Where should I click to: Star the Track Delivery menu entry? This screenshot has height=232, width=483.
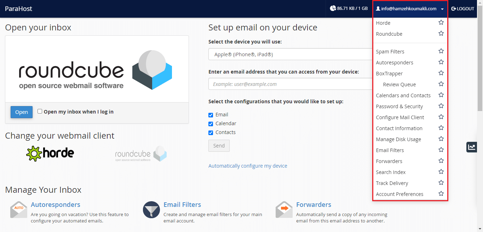[x=441, y=183]
